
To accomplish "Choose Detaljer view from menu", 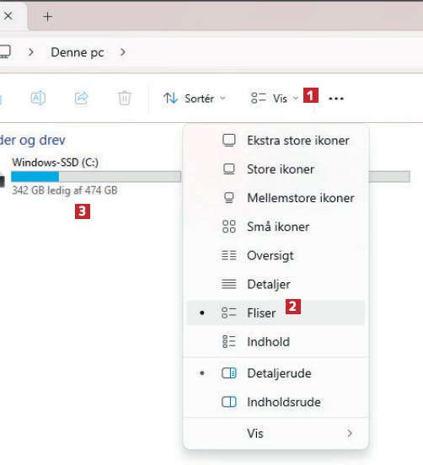I will (x=276, y=285).
